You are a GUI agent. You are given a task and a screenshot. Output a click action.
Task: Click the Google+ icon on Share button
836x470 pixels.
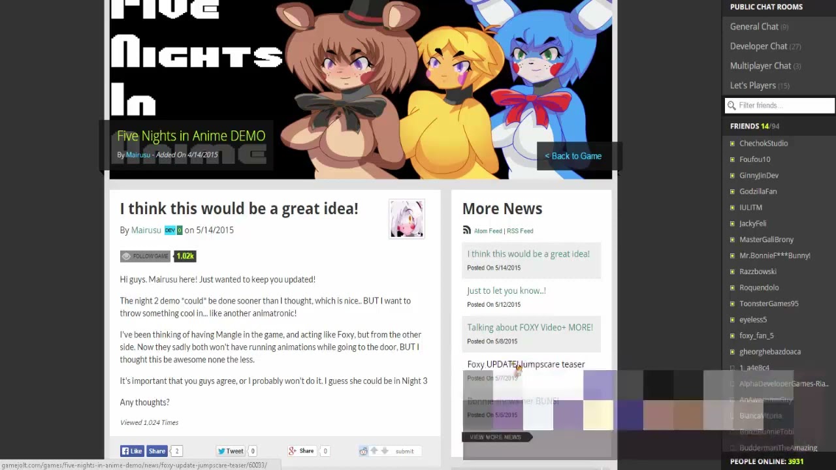[293, 451]
